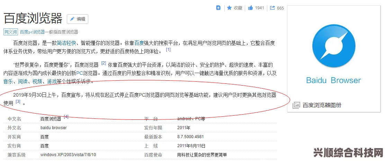
Task: Open the 百度pc浏览器 synonym link
Action: click(x=33, y=32)
